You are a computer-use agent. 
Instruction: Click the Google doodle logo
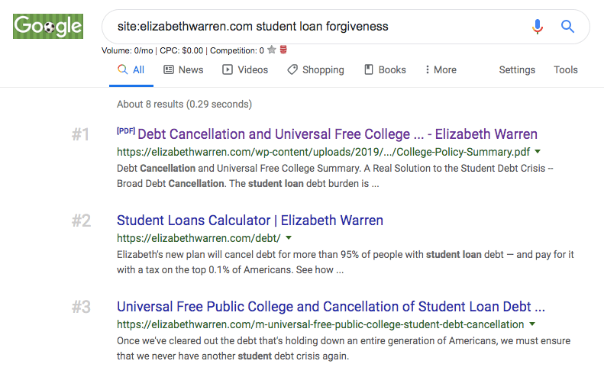click(48, 26)
